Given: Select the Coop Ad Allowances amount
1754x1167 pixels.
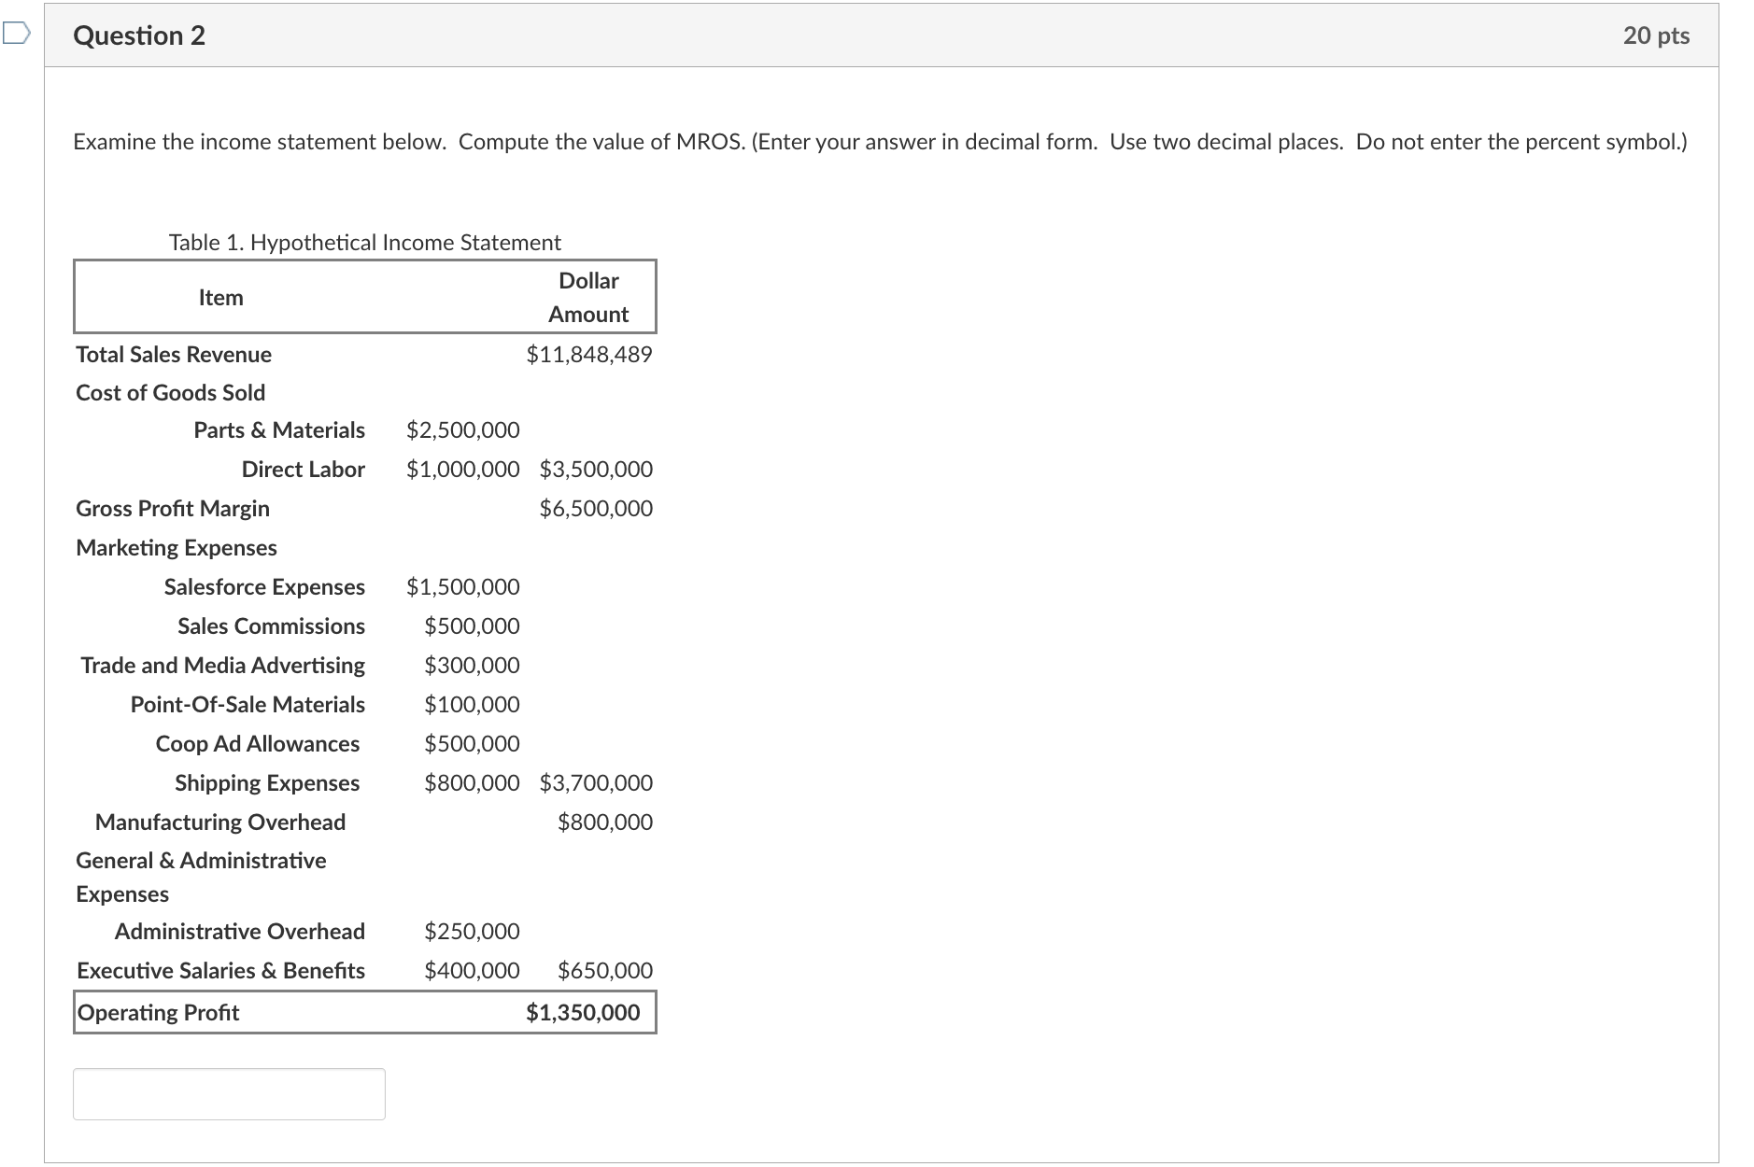Looking at the screenshot, I should click(472, 743).
